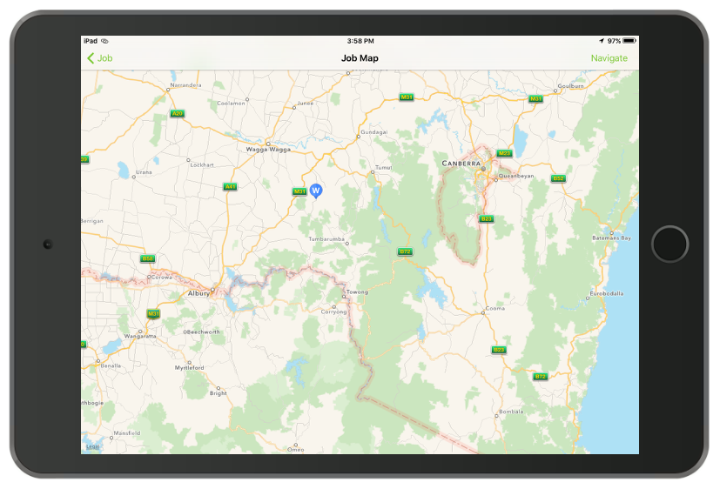Tap the A20 highway shield
The width and height of the screenshot is (720, 489).
pos(177,113)
